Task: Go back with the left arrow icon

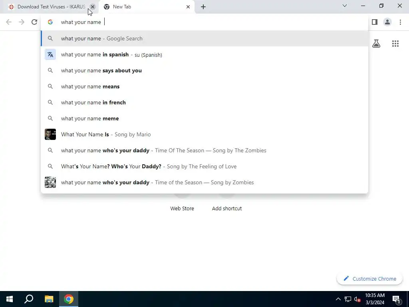Action: pyautogui.click(x=9, y=22)
